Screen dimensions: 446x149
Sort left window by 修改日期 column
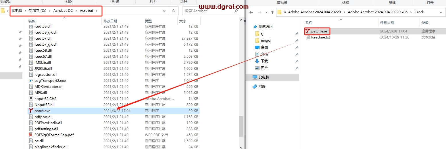110,21
